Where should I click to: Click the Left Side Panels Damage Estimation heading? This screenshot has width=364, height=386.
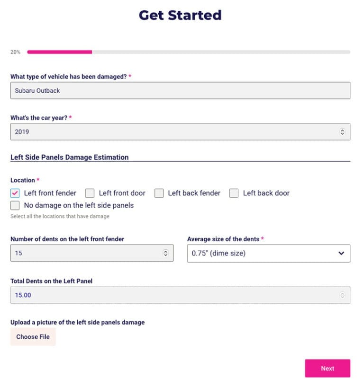point(69,157)
